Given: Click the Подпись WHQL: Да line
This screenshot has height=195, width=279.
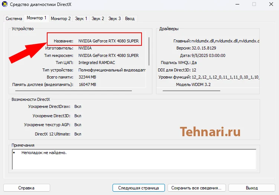Looking at the screenshot, I should tap(179, 63).
